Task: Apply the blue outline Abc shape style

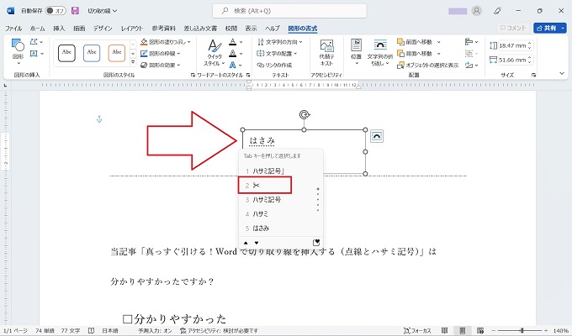Action: [92, 53]
